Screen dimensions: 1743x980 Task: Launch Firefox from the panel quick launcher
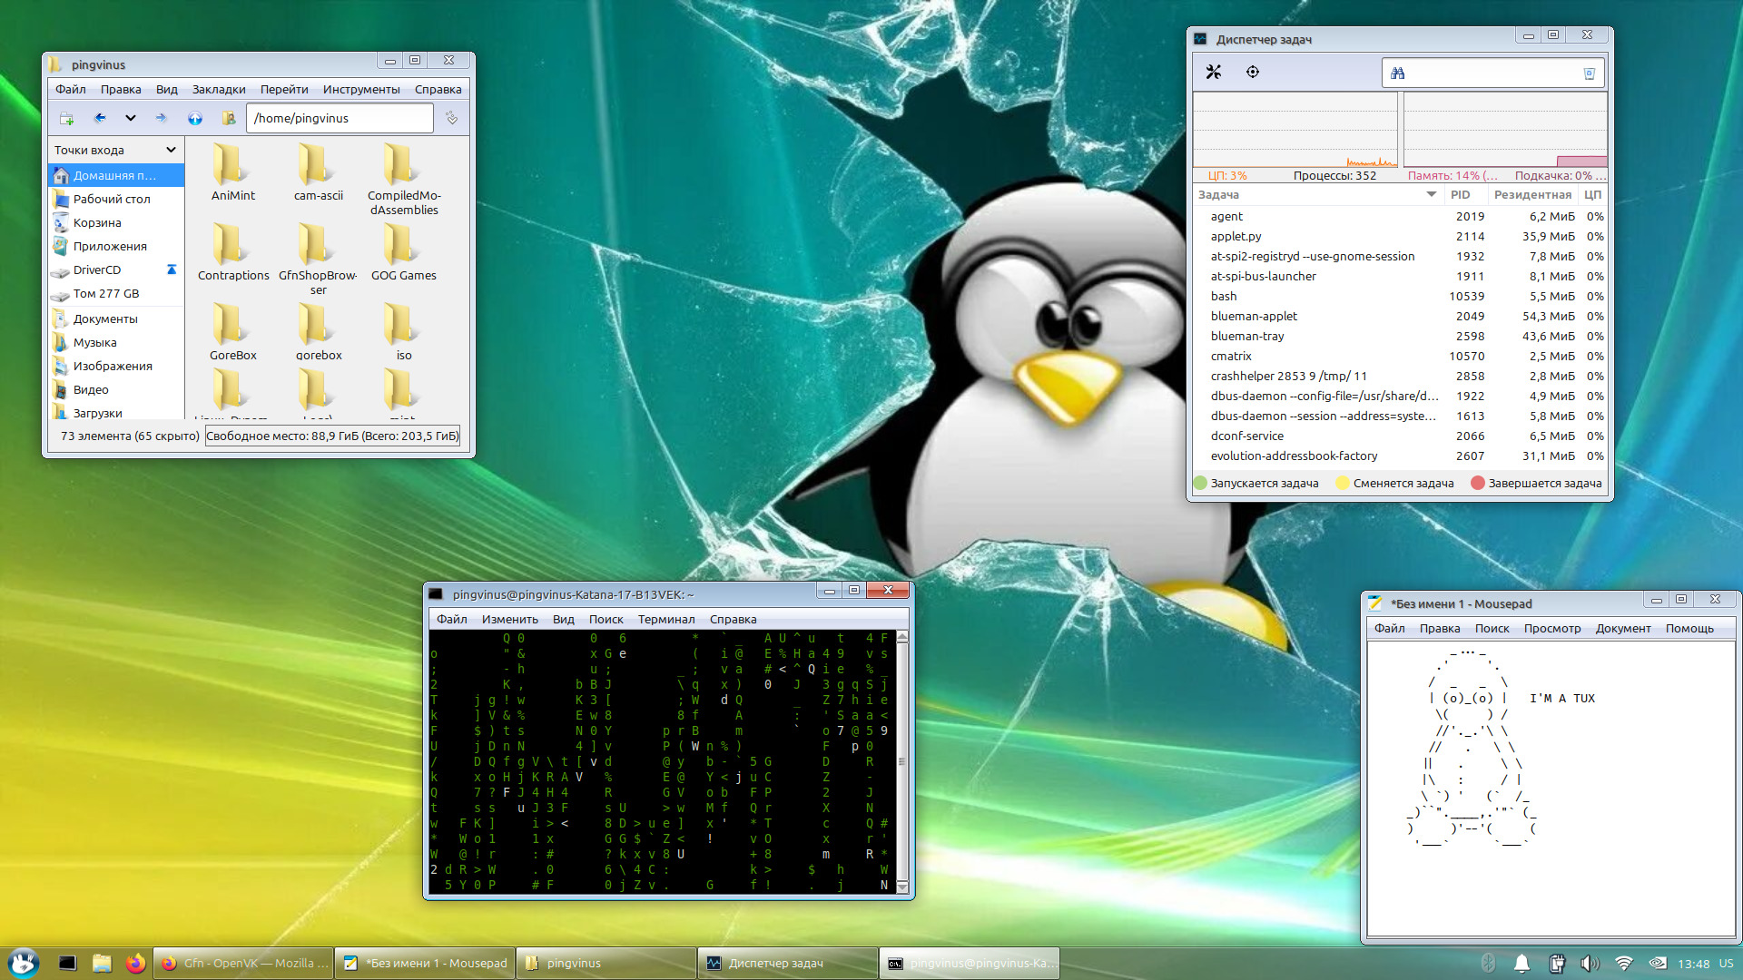[136, 963]
